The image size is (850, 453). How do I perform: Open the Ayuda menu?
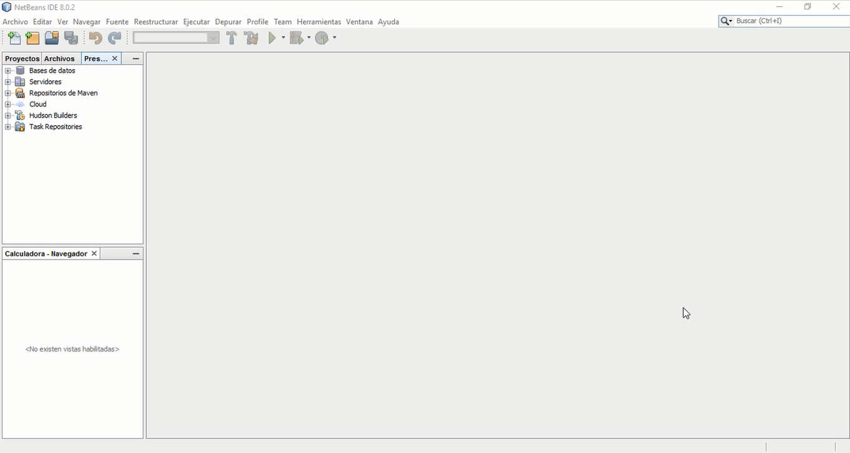click(389, 22)
